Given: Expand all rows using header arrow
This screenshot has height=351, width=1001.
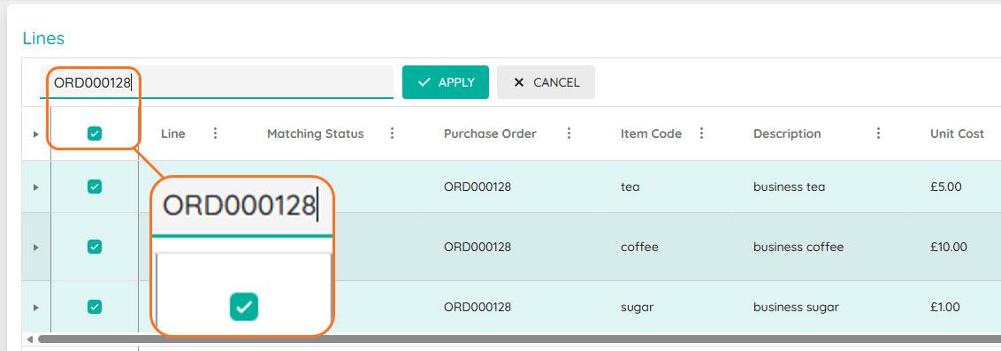Looking at the screenshot, I should [x=35, y=134].
